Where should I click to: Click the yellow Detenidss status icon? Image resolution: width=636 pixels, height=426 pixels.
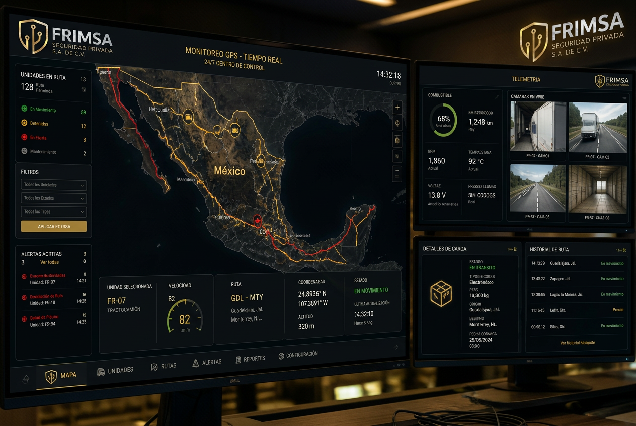pyautogui.click(x=24, y=123)
